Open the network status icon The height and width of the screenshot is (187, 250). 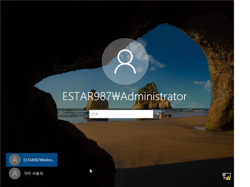(227, 176)
